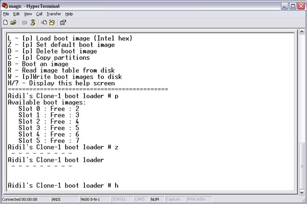Open the Call menu

39,14
